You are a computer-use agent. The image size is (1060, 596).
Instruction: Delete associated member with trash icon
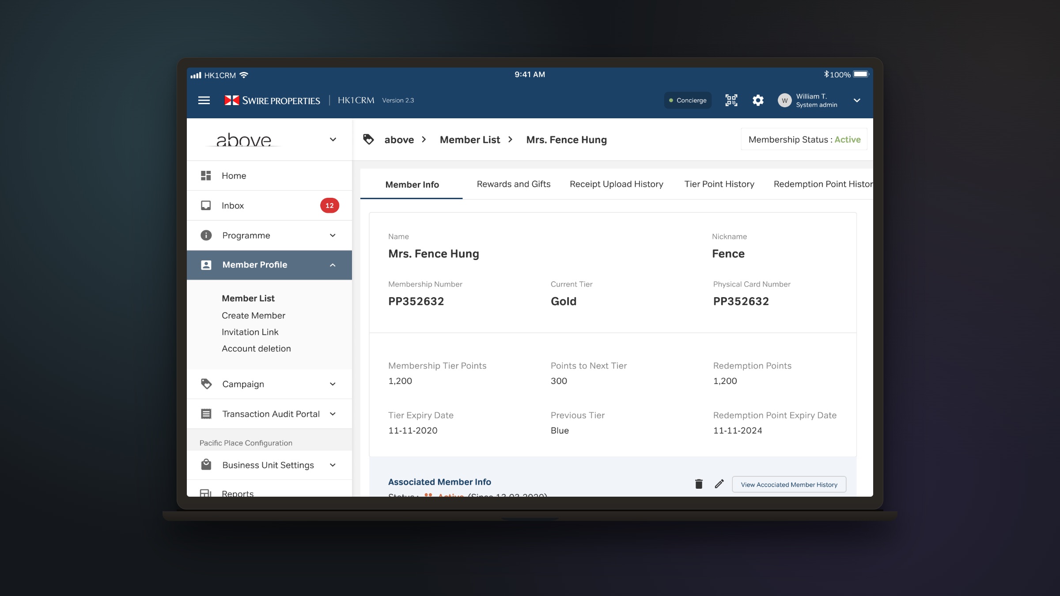coord(698,484)
